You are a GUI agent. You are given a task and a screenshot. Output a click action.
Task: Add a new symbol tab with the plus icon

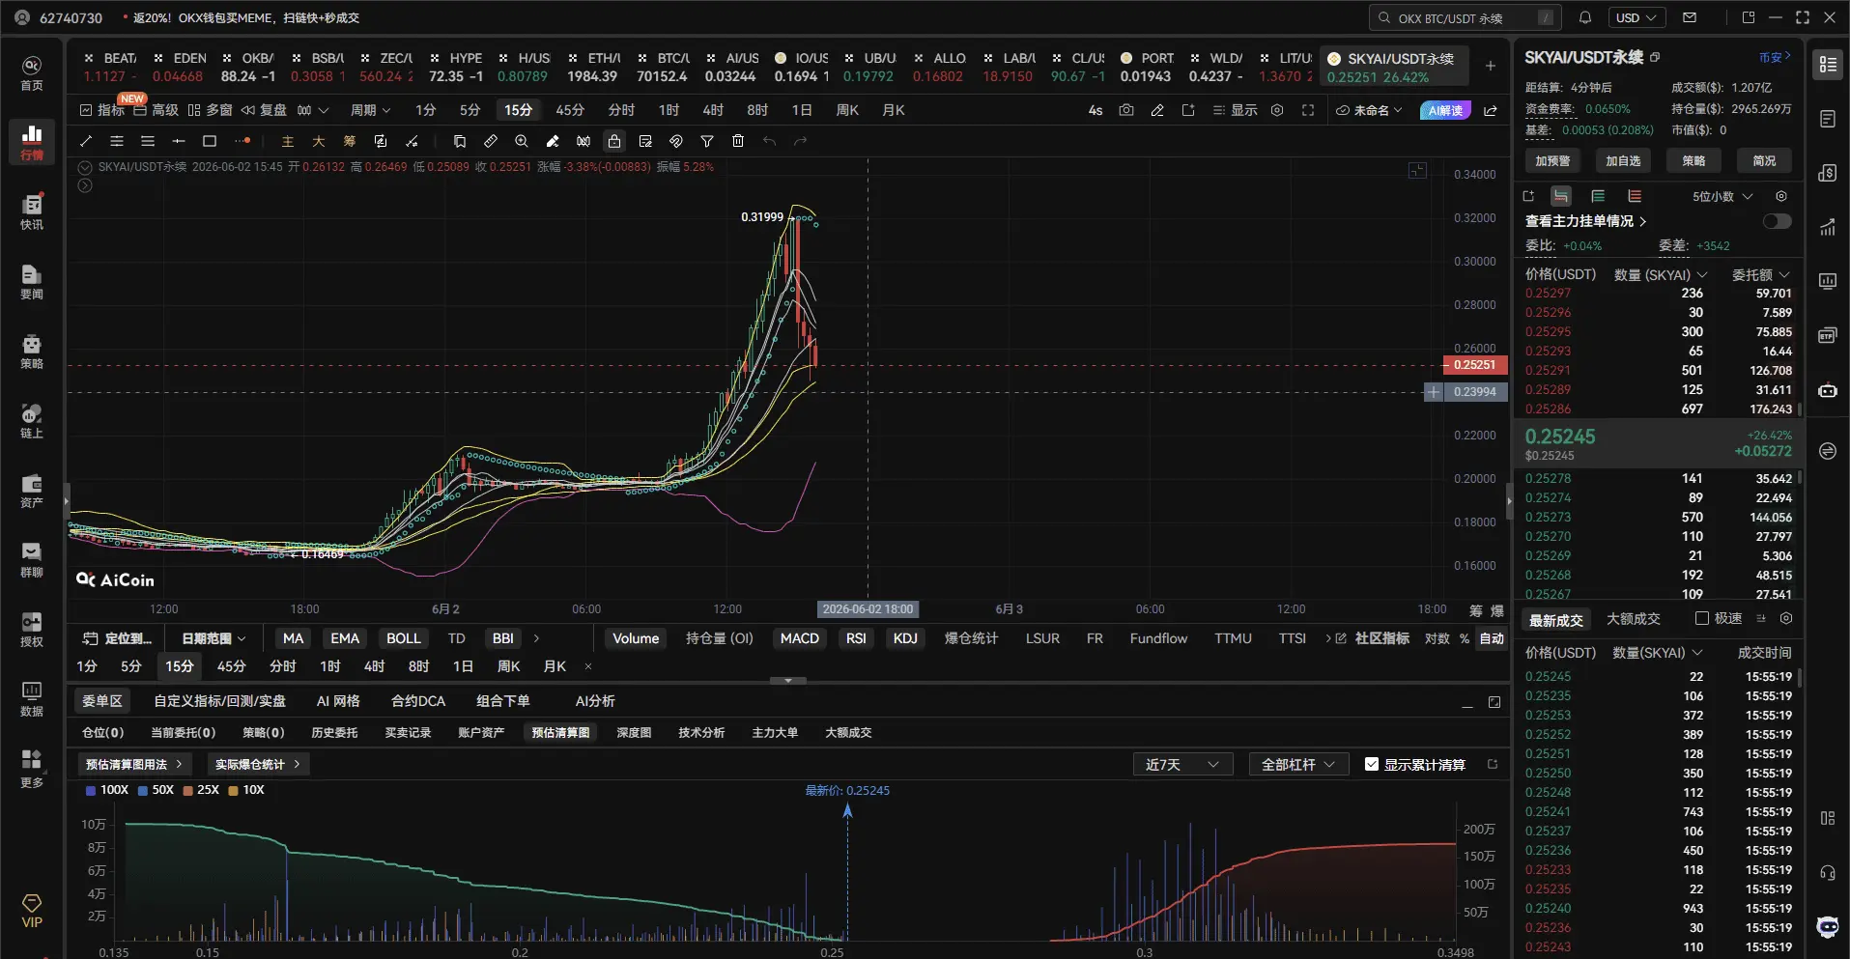[x=1491, y=66]
